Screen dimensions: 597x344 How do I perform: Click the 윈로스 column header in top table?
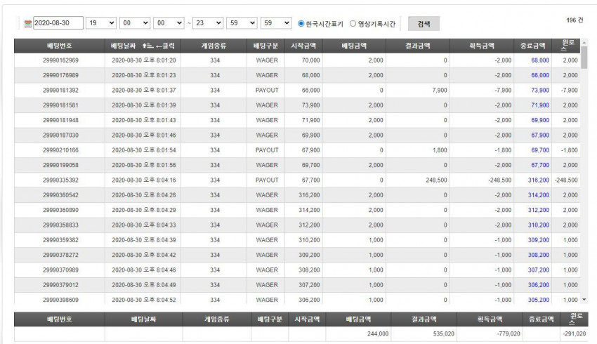pyautogui.click(x=566, y=46)
